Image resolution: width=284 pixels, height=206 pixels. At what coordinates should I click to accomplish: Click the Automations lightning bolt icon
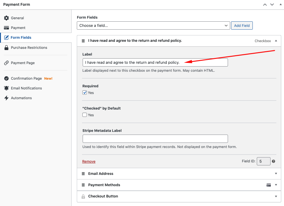[6, 98]
